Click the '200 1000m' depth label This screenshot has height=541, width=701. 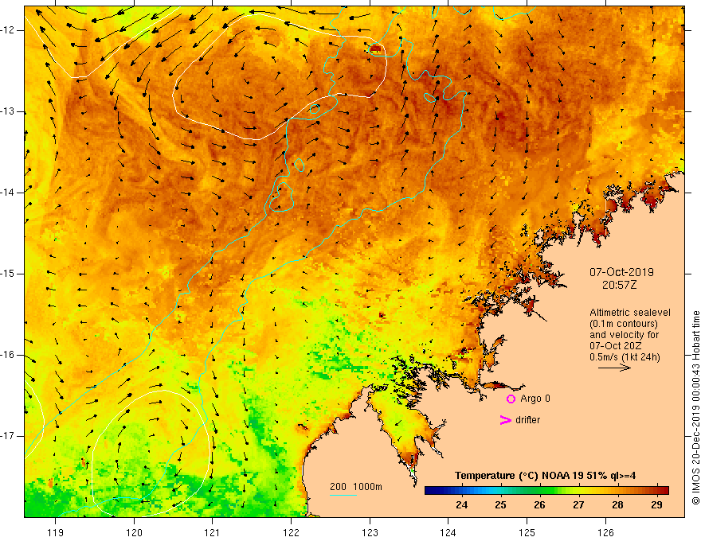[356, 487]
